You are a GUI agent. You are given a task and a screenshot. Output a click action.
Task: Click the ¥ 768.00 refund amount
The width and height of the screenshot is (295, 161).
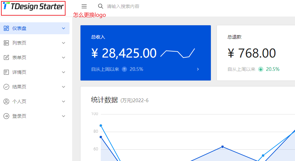pyautogui.click(x=252, y=53)
